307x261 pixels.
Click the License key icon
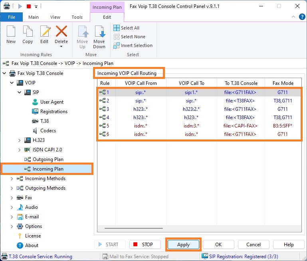pyautogui.click(x=20, y=236)
